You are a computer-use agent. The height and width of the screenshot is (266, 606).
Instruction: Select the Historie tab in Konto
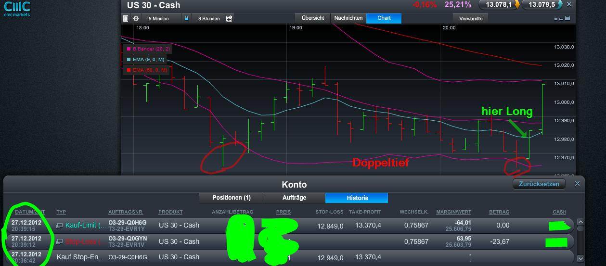357,198
